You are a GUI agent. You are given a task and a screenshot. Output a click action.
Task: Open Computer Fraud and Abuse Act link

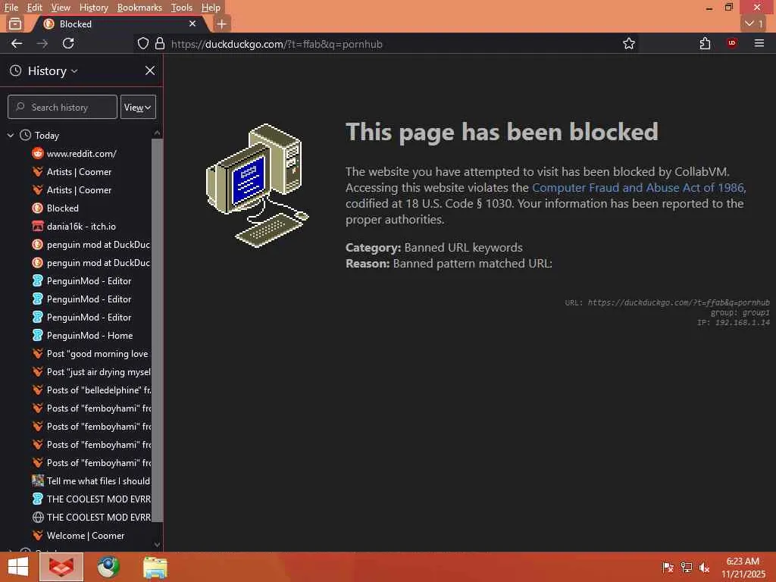638,188
